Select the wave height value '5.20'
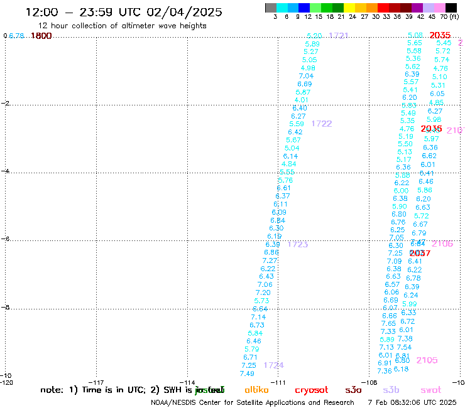Screen dimensions: 465x408 [x=314, y=36]
